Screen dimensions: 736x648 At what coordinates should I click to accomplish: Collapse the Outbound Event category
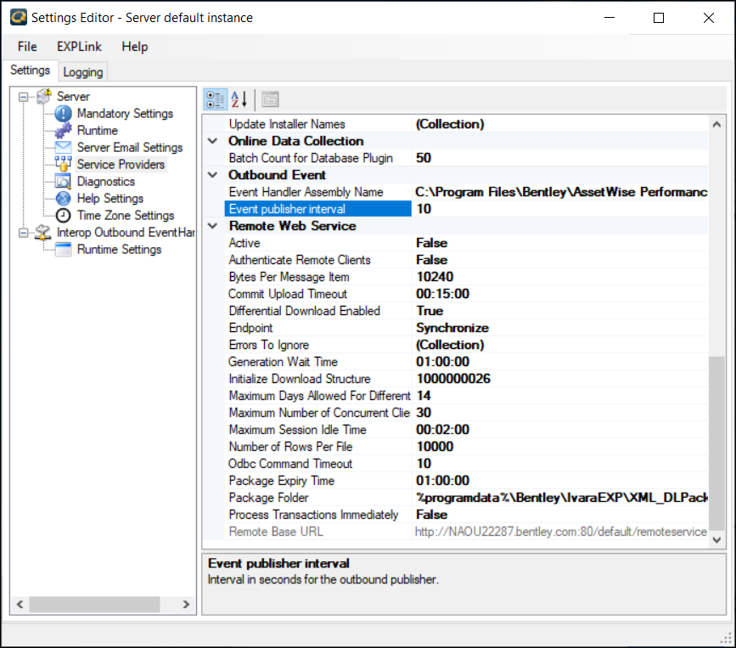pyautogui.click(x=212, y=175)
